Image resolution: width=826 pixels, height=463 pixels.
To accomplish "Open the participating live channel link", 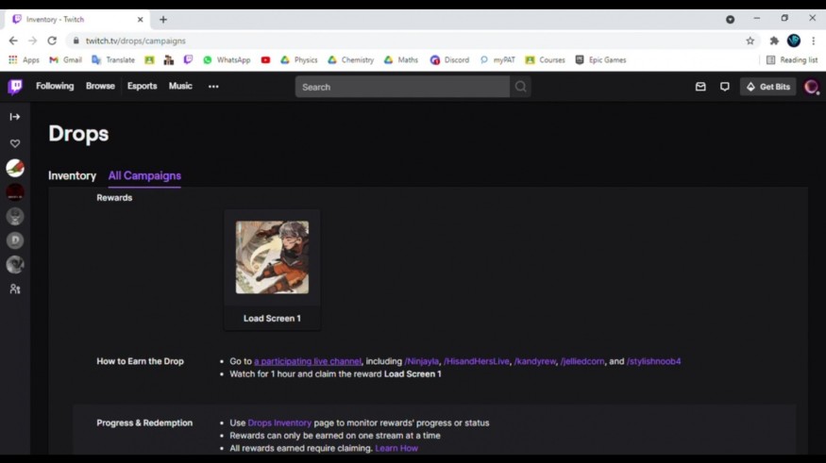I will (308, 361).
